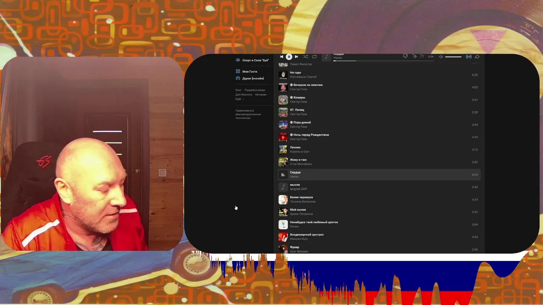Open Дурак [онлайн] game

coord(253,78)
